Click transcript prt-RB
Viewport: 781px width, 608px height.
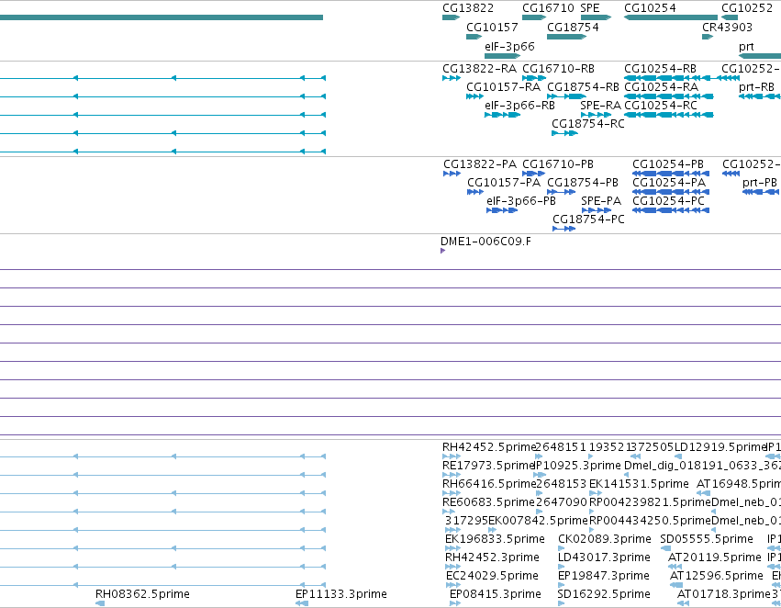760,96
